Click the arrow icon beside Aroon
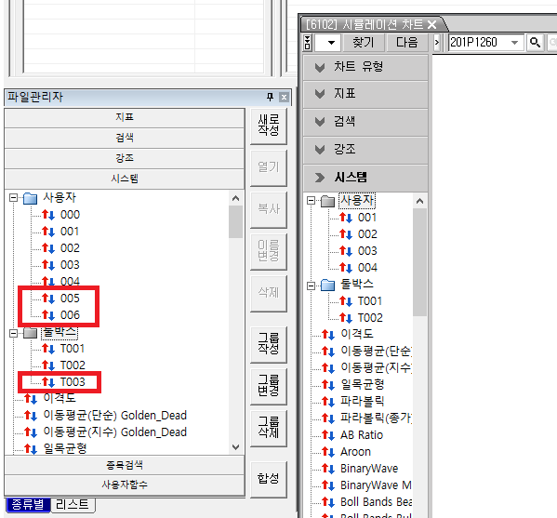The height and width of the screenshot is (518, 557). point(328,452)
